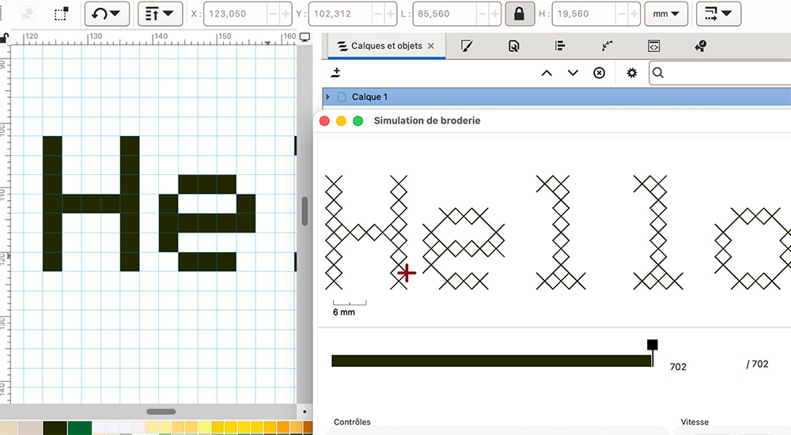Viewport: 791px width, 435px height.
Task: Increase the L width with plus
Action: (x=495, y=13)
